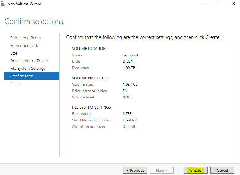Image resolution: width=240 pixels, height=175 pixels.
Task: Go to File System Settings step
Action: tap(27, 68)
